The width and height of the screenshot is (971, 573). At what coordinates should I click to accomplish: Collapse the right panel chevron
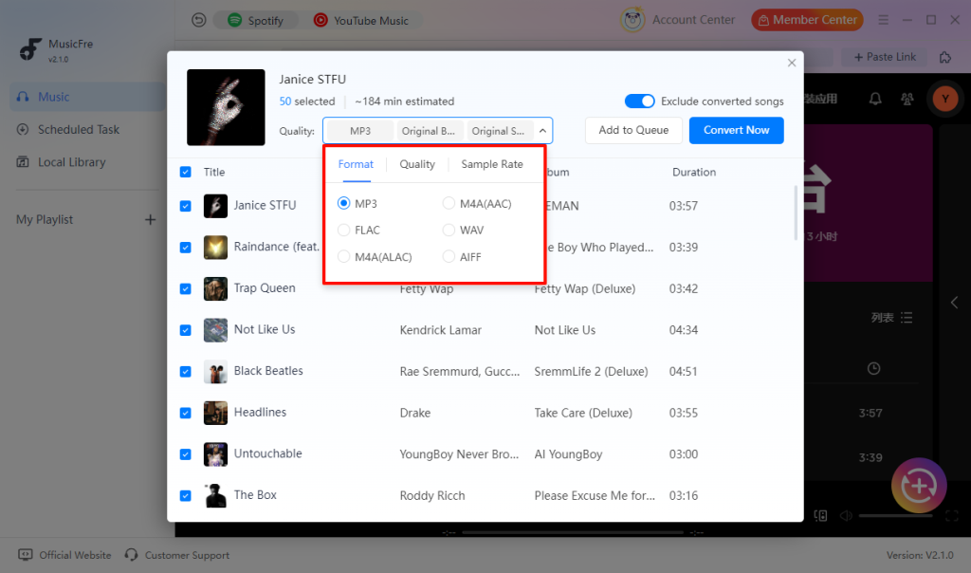point(954,303)
